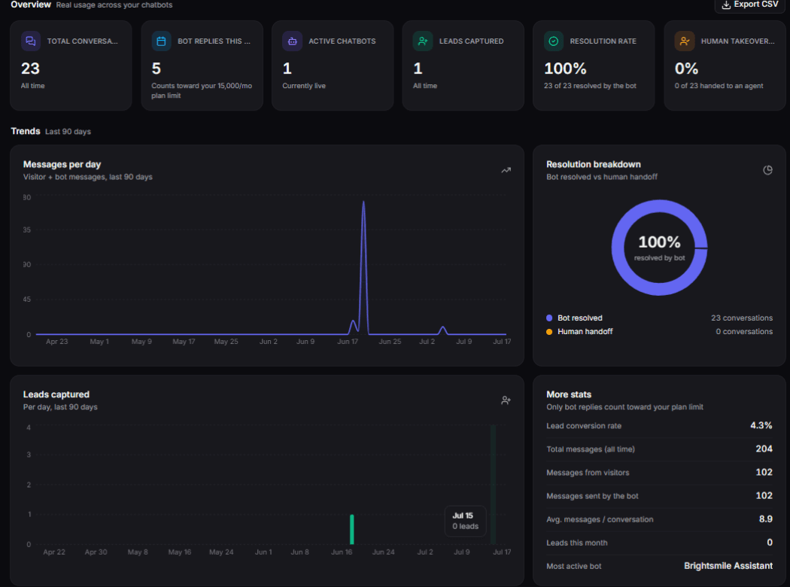Click the 'resolved by bot' donut center caption
This screenshot has height=587, width=790.
(x=660, y=258)
